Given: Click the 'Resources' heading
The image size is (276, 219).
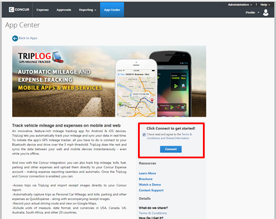Looking at the screenshot, I should click(147, 163).
